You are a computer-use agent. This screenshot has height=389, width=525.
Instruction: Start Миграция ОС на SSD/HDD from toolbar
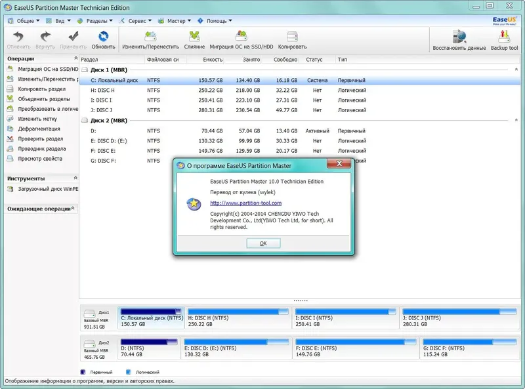(241, 37)
